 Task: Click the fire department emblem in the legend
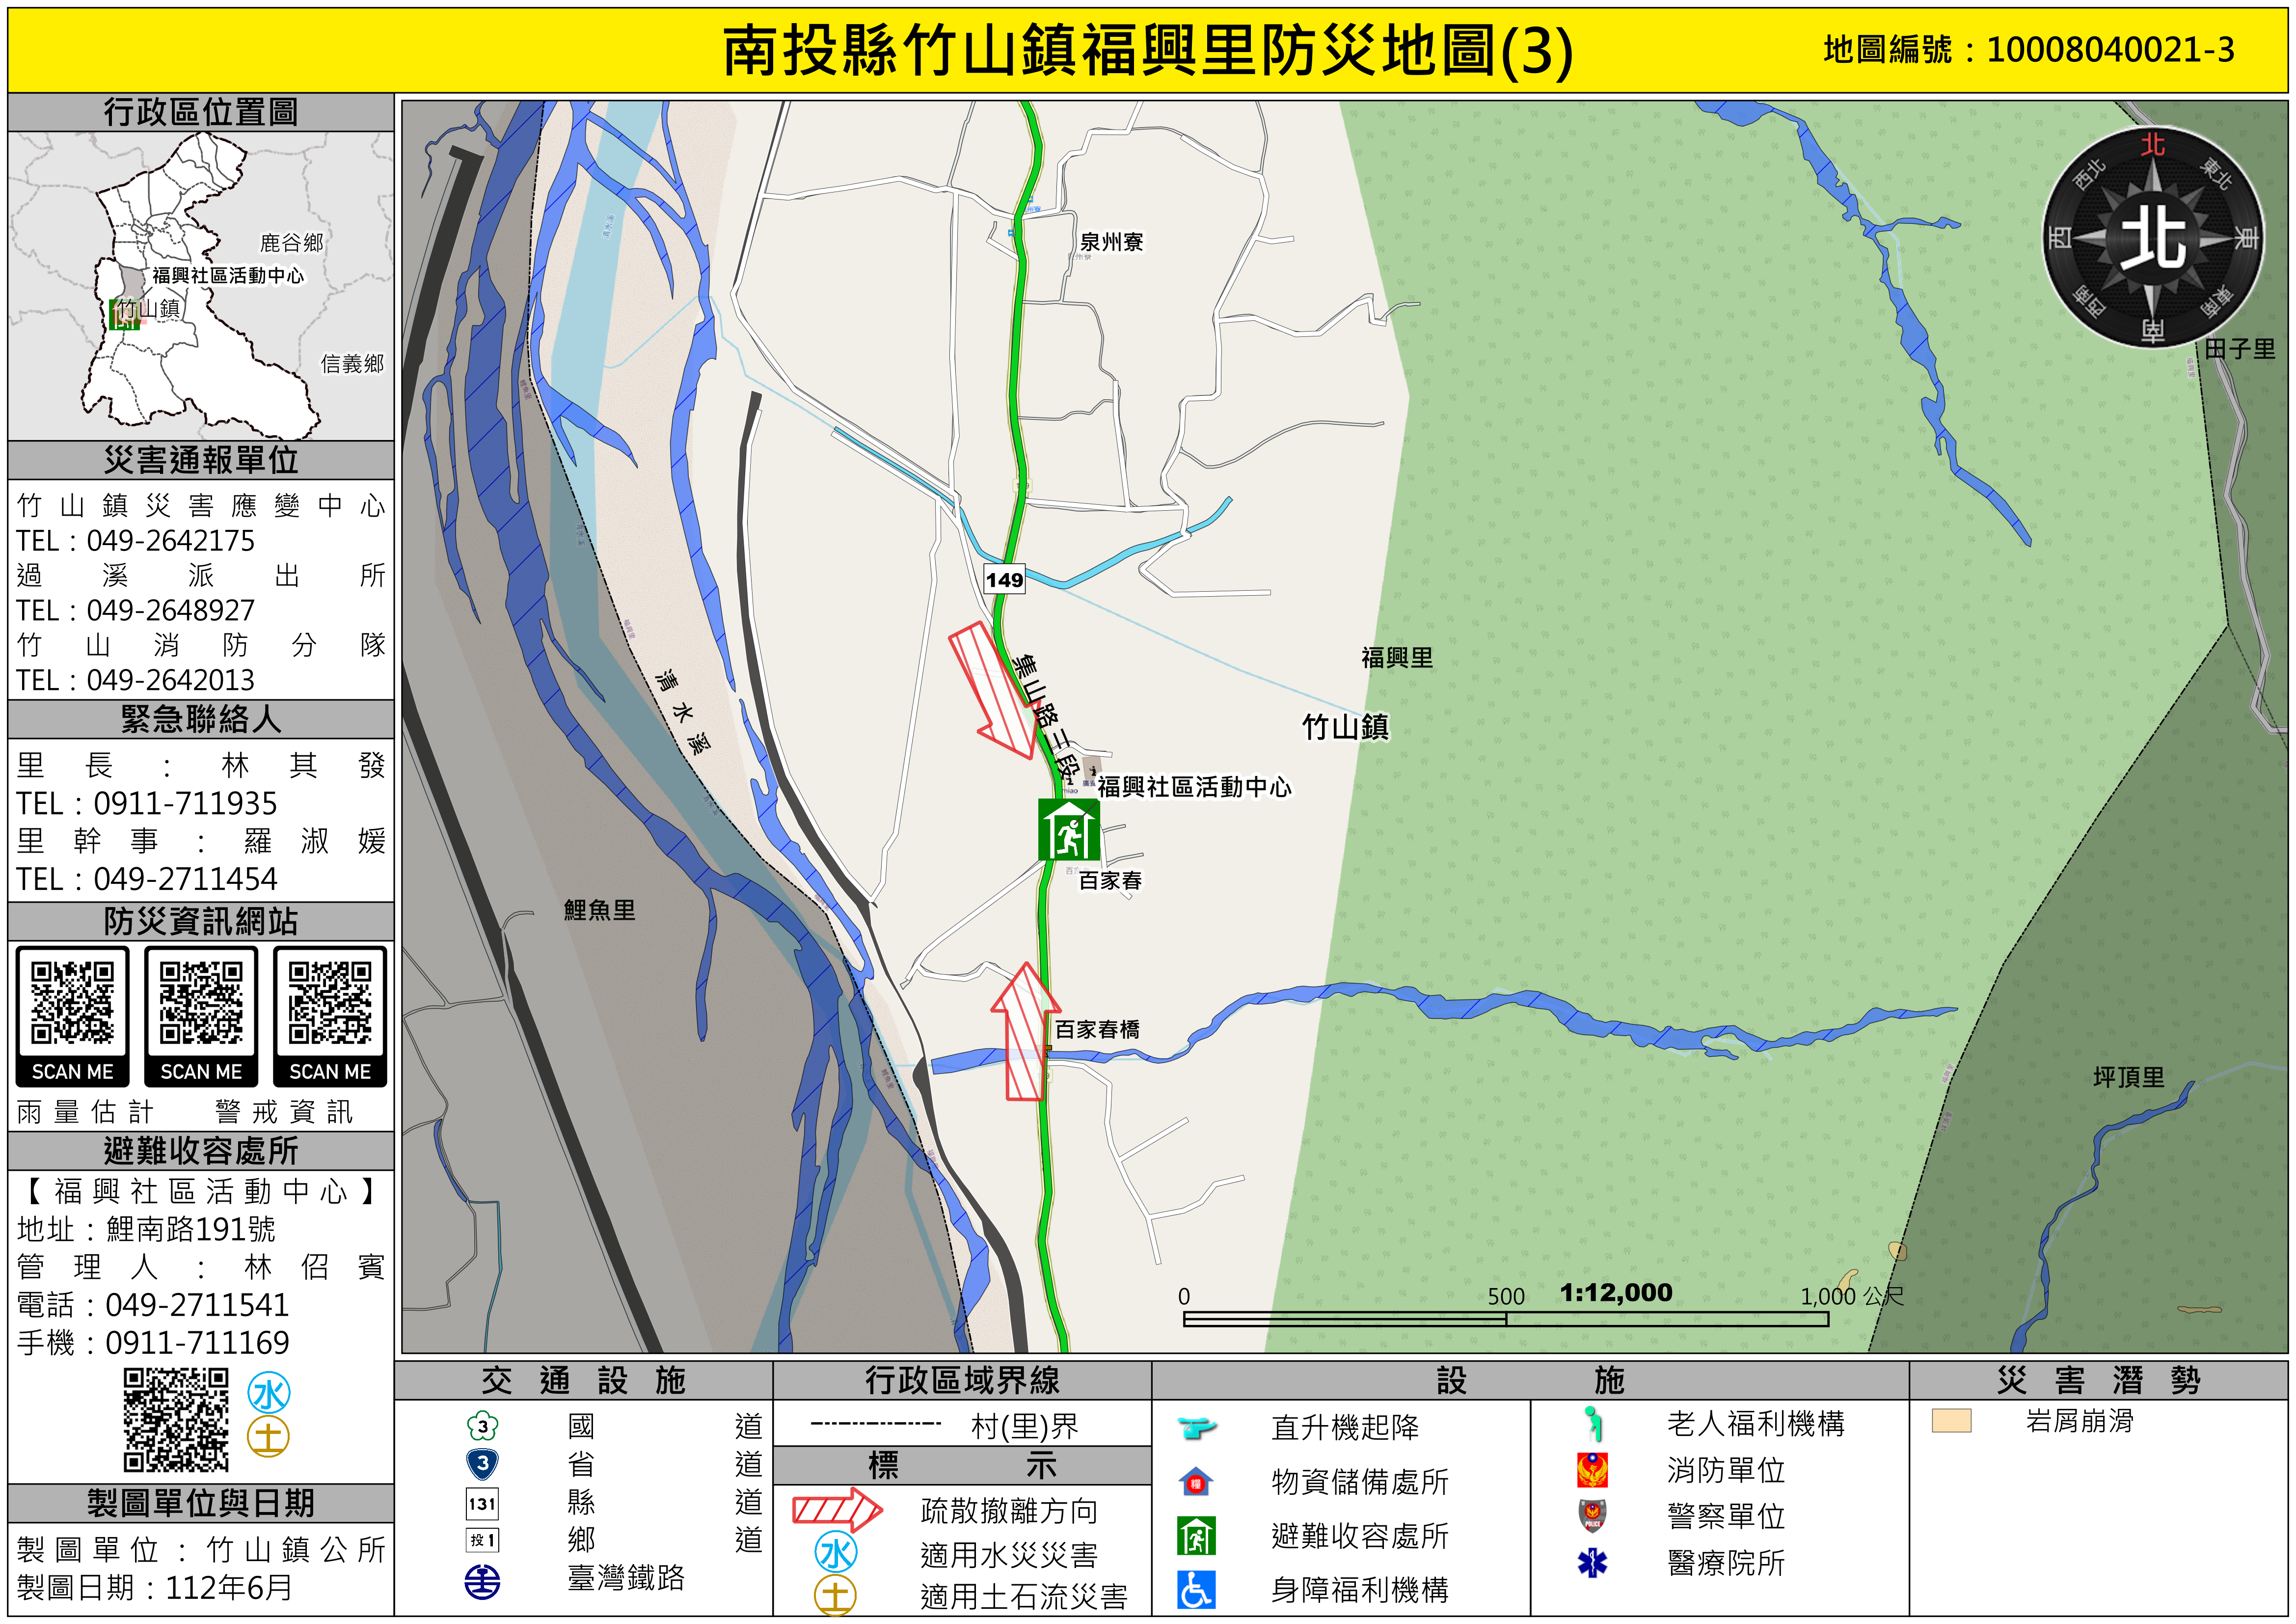[x=1592, y=1470]
